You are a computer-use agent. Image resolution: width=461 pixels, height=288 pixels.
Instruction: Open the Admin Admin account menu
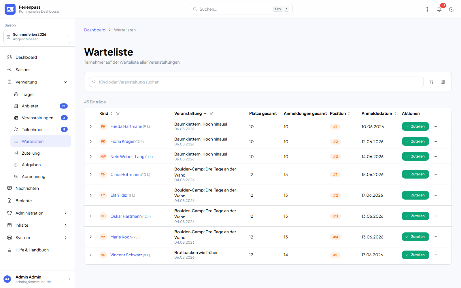pyautogui.click(x=37, y=279)
